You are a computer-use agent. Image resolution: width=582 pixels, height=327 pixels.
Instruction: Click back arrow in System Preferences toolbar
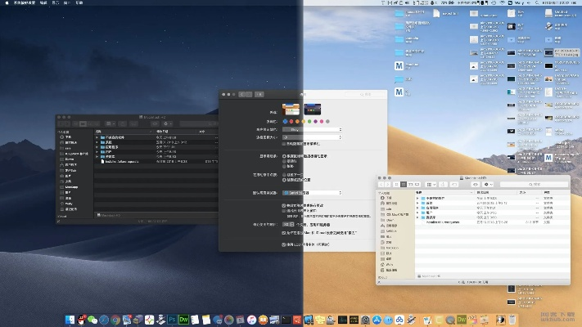tap(243, 95)
